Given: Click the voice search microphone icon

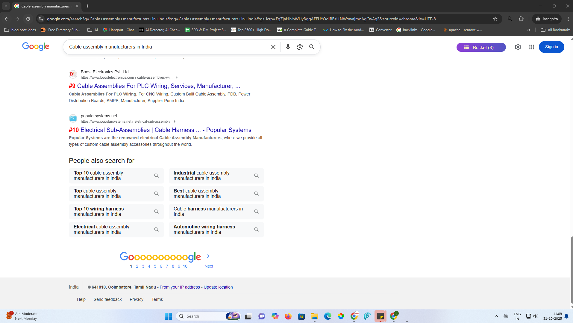Looking at the screenshot, I should click(x=288, y=47).
